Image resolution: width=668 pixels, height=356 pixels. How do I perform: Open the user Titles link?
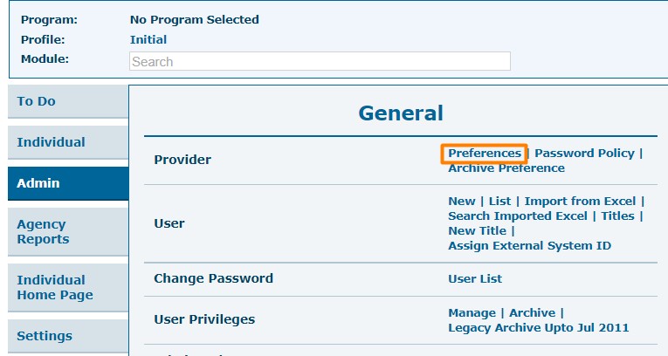(617, 216)
